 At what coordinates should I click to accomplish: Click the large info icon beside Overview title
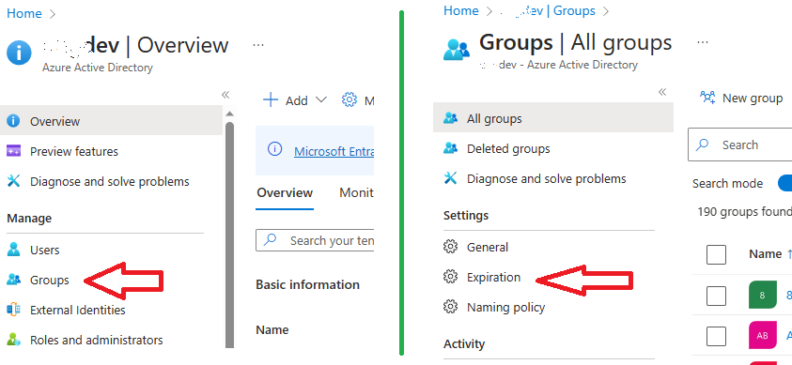(x=19, y=53)
